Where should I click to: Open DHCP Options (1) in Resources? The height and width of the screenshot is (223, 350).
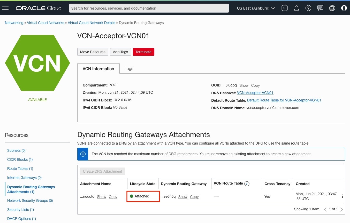[x=21, y=219]
